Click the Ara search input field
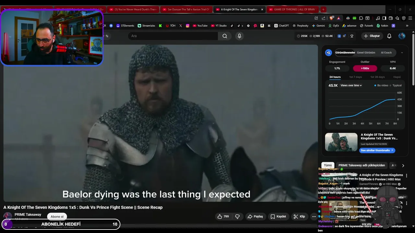The width and height of the screenshot is (415, 233). 173,36
